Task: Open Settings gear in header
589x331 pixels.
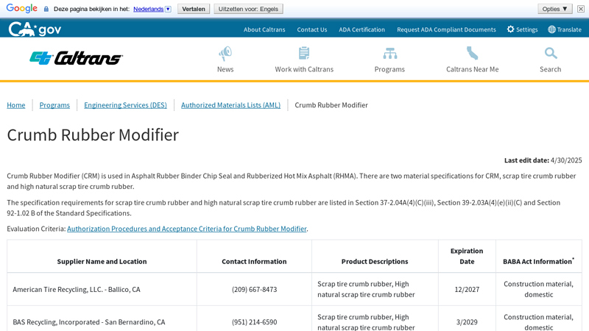Action: [510, 29]
